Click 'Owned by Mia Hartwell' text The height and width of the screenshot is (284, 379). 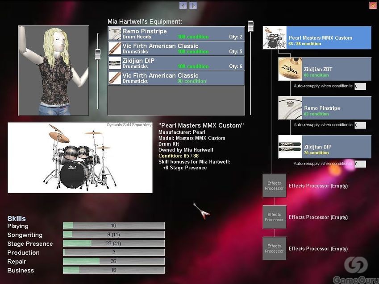[x=186, y=150]
